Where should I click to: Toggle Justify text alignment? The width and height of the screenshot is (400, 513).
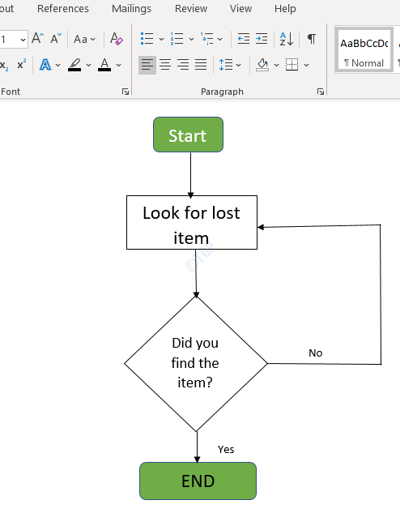(201, 65)
